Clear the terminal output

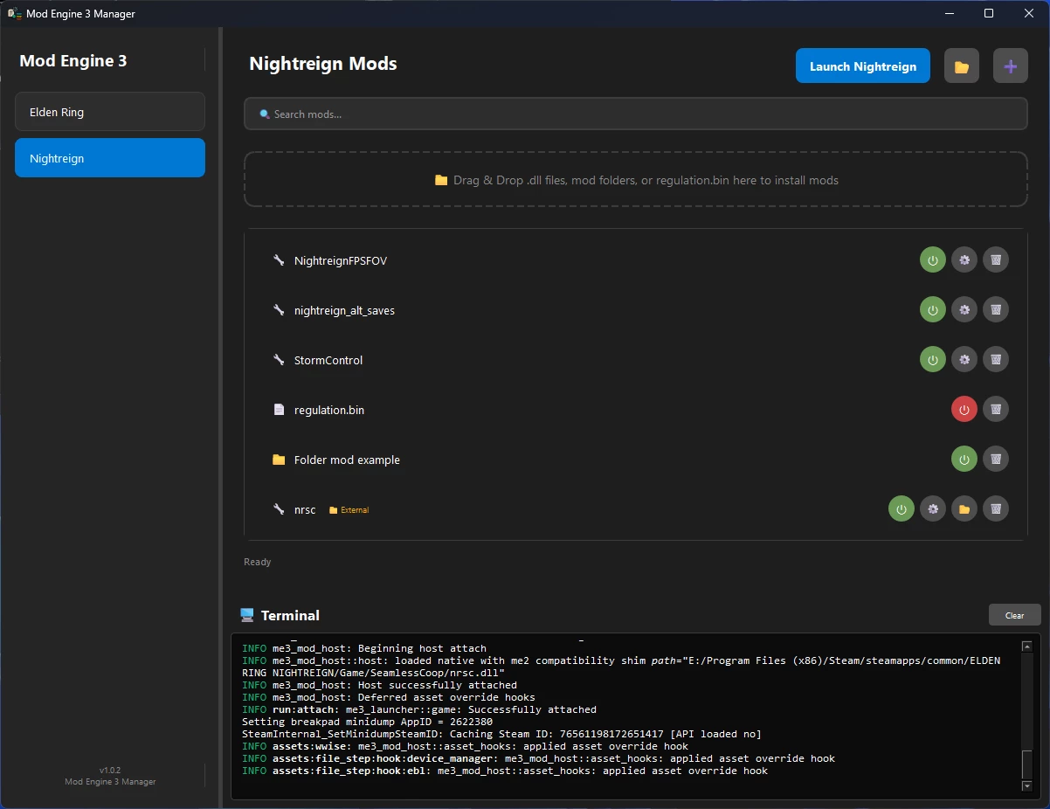pos(1014,615)
